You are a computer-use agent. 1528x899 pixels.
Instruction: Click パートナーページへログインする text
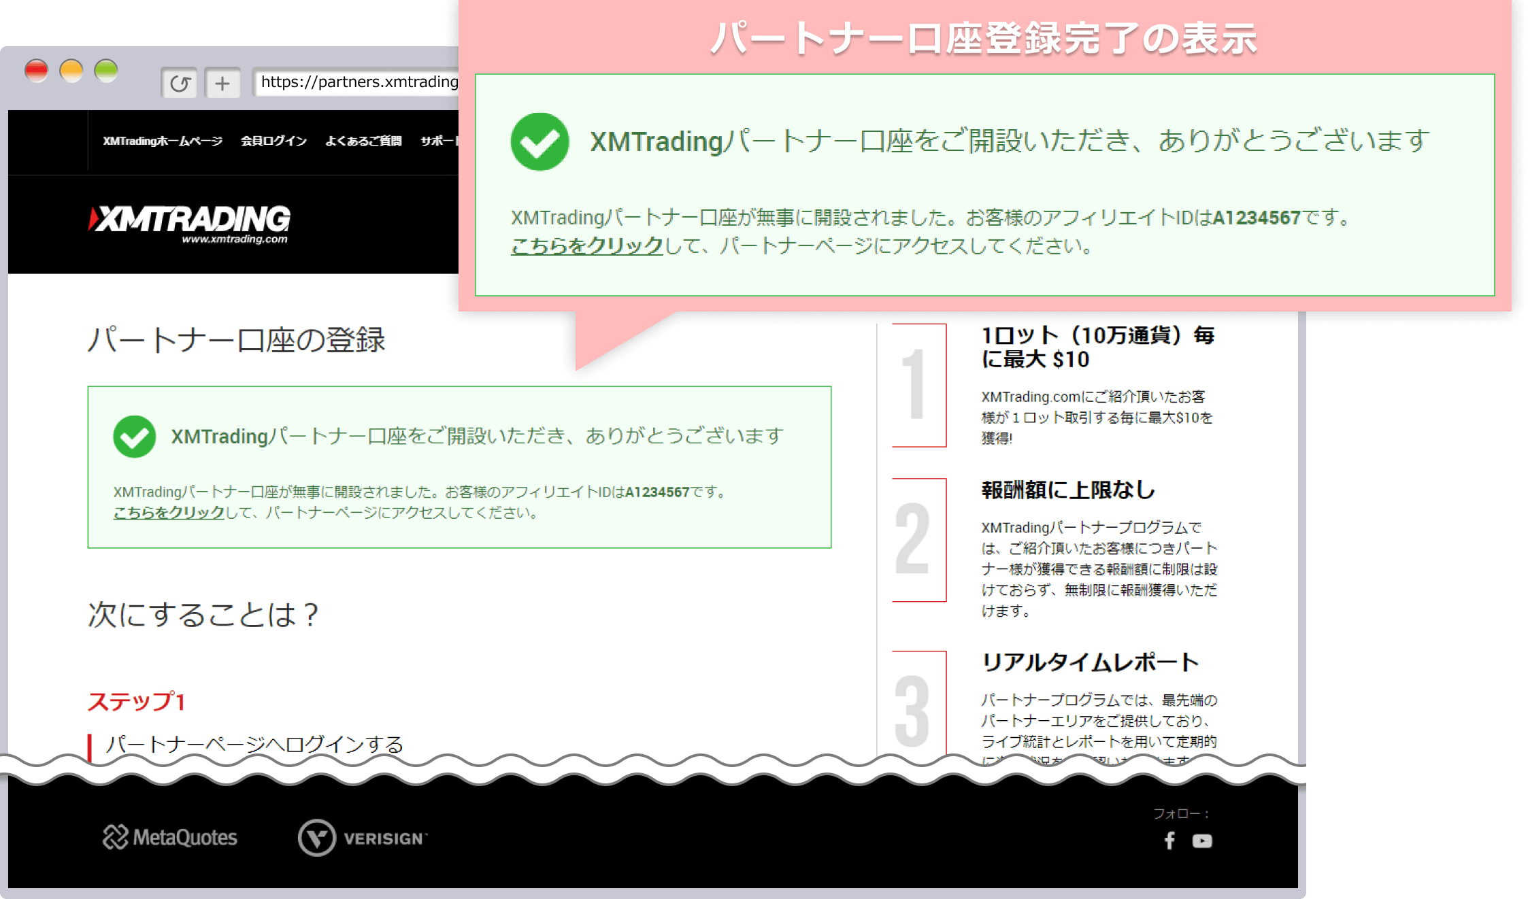click(255, 744)
